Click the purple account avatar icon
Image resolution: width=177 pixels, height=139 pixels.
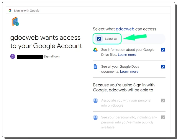pos(13,56)
